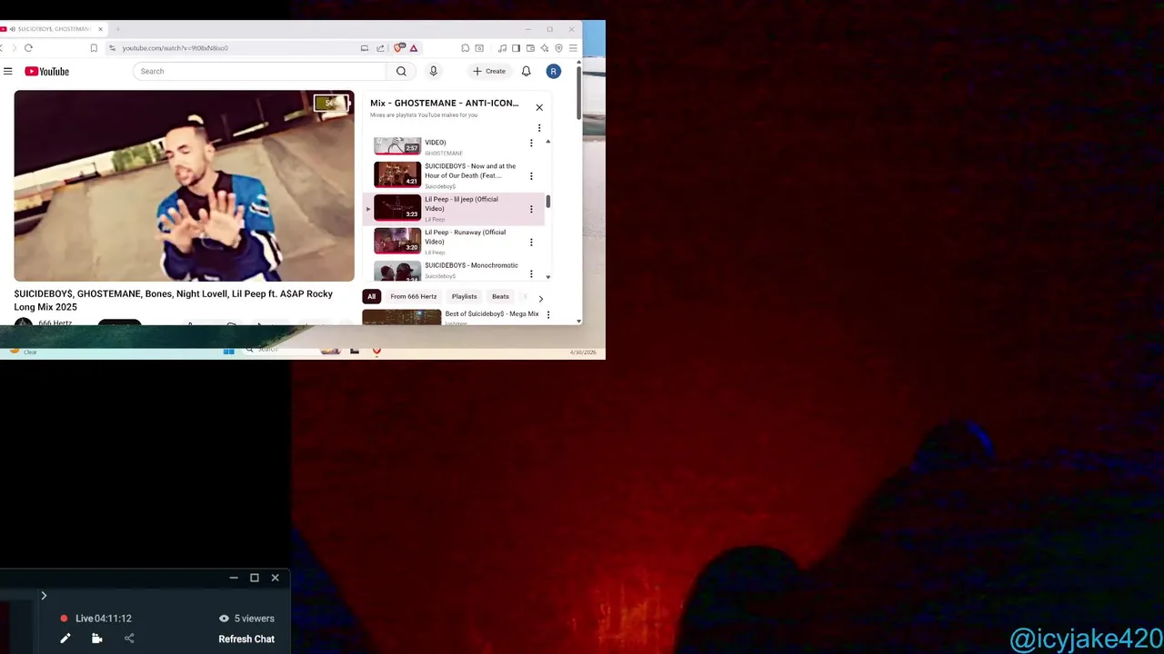Close the Mix playlist panel
The height and width of the screenshot is (654, 1164).
539,107
